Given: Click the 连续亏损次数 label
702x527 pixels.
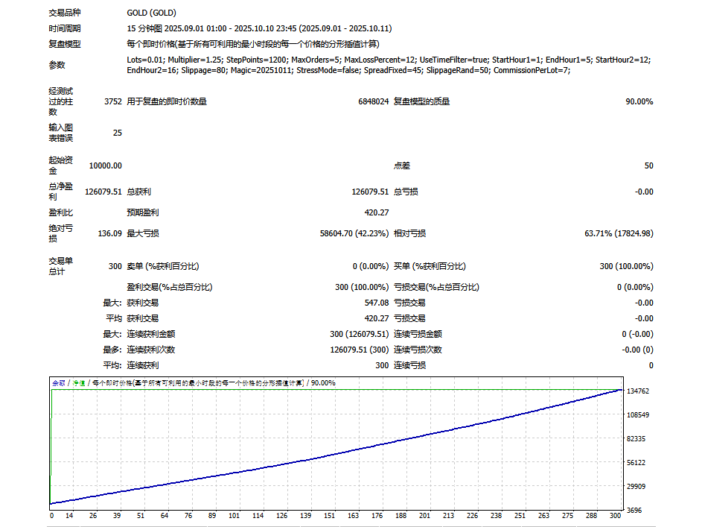Looking at the screenshot, I should [x=418, y=350].
